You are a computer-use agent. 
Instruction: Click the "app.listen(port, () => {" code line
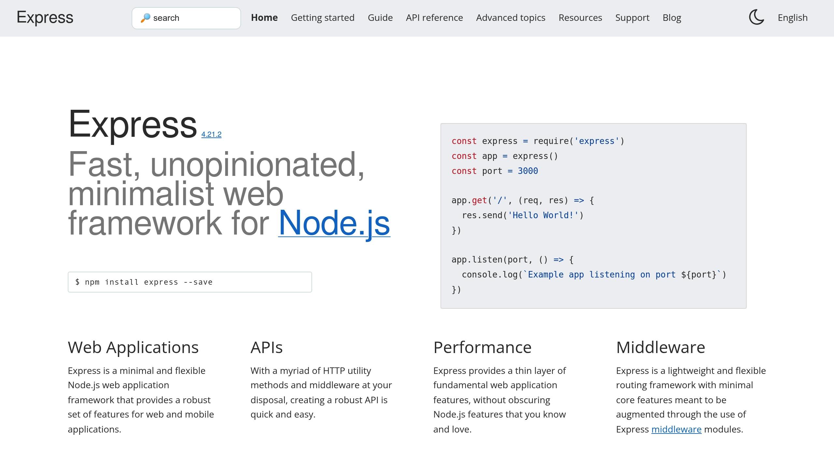(512, 260)
